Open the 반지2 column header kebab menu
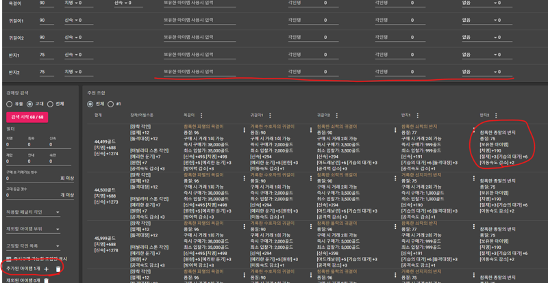Viewport: 548px width, 283px height. (496, 116)
